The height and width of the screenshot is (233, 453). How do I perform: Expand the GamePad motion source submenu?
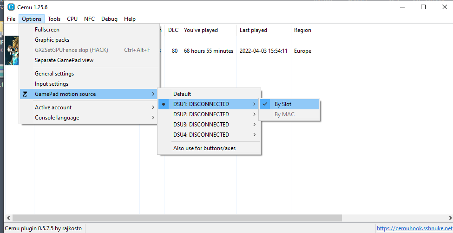click(x=89, y=94)
